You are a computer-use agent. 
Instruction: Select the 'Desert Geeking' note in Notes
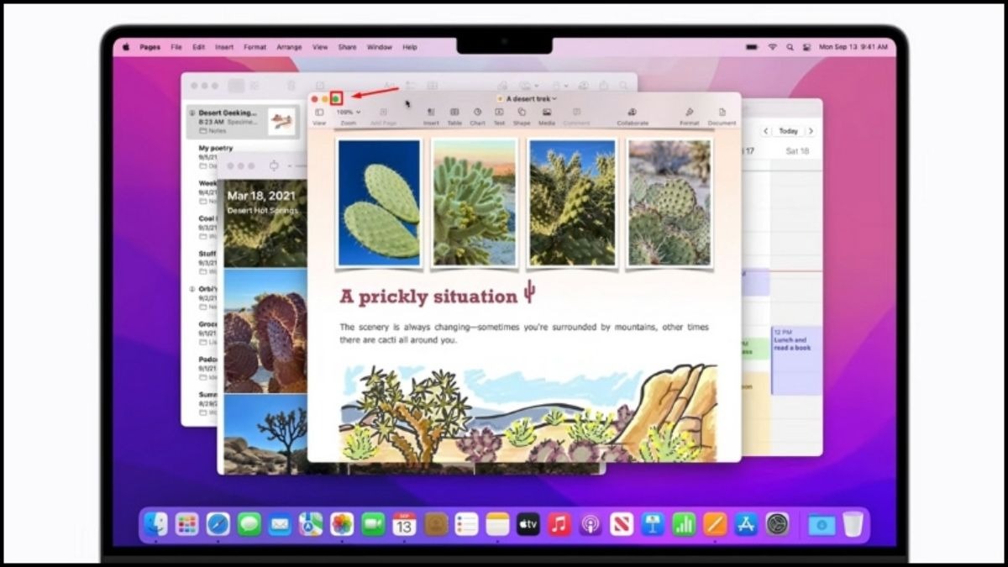coord(242,122)
